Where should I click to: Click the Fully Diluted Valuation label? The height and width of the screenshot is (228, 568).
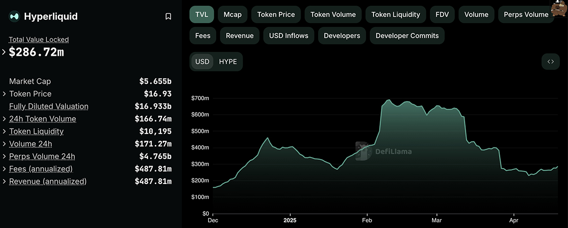coord(49,106)
